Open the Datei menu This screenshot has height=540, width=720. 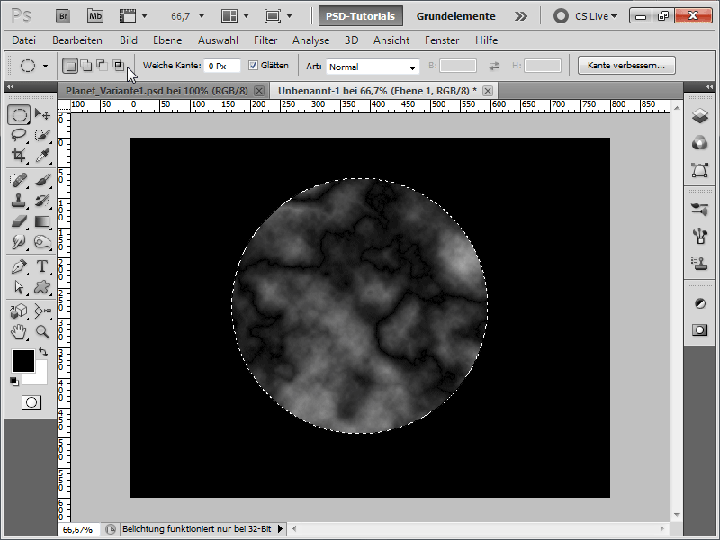coord(24,40)
